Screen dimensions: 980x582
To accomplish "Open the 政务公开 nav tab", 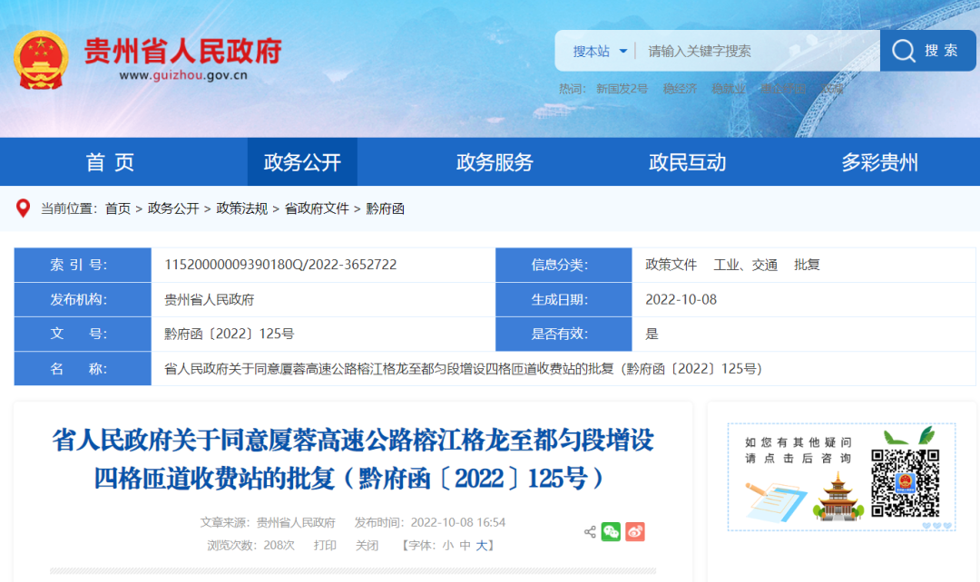I will click(x=302, y=162).
